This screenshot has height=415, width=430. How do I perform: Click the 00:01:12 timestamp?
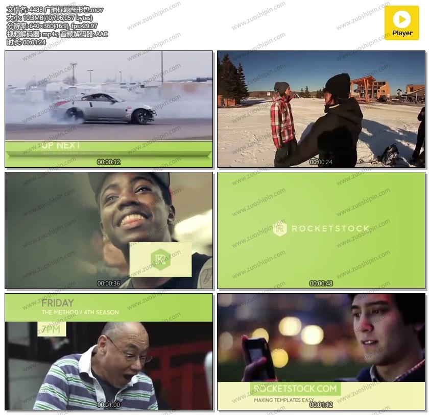tap(321, 405)
